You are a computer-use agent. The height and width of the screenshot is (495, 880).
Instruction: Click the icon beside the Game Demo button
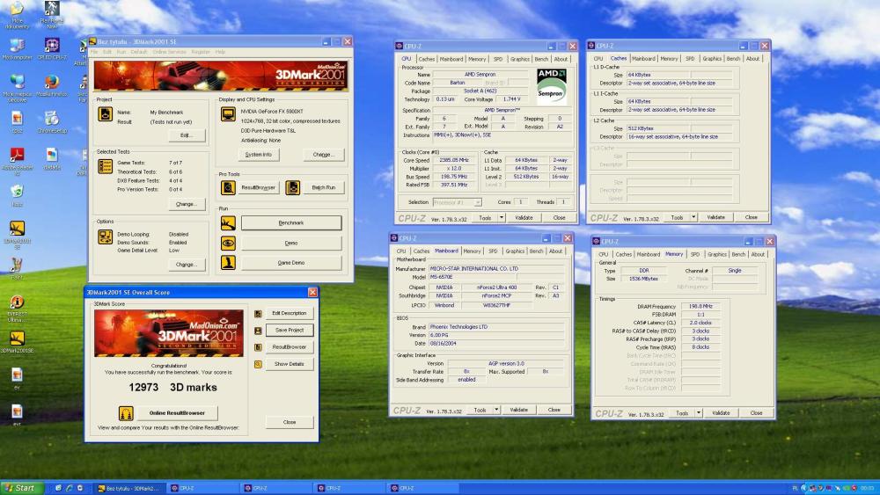pos(228,262)
